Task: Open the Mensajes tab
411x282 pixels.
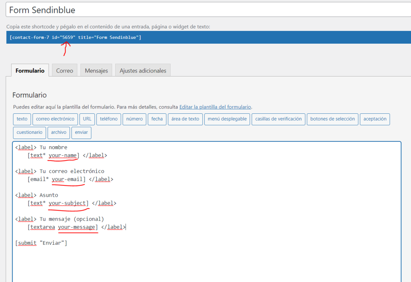Action: 96,70
